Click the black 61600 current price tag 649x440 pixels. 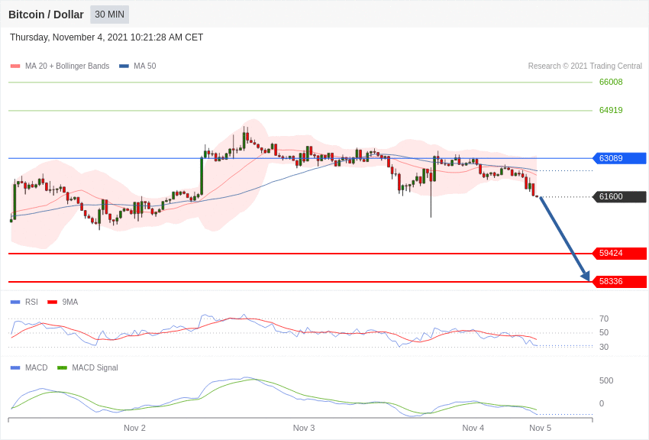(x=620, y=196)
